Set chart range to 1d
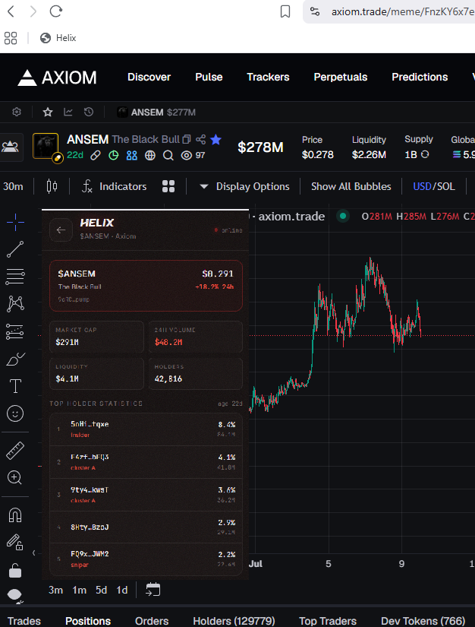The image size is (475, 627). (121, 590)
